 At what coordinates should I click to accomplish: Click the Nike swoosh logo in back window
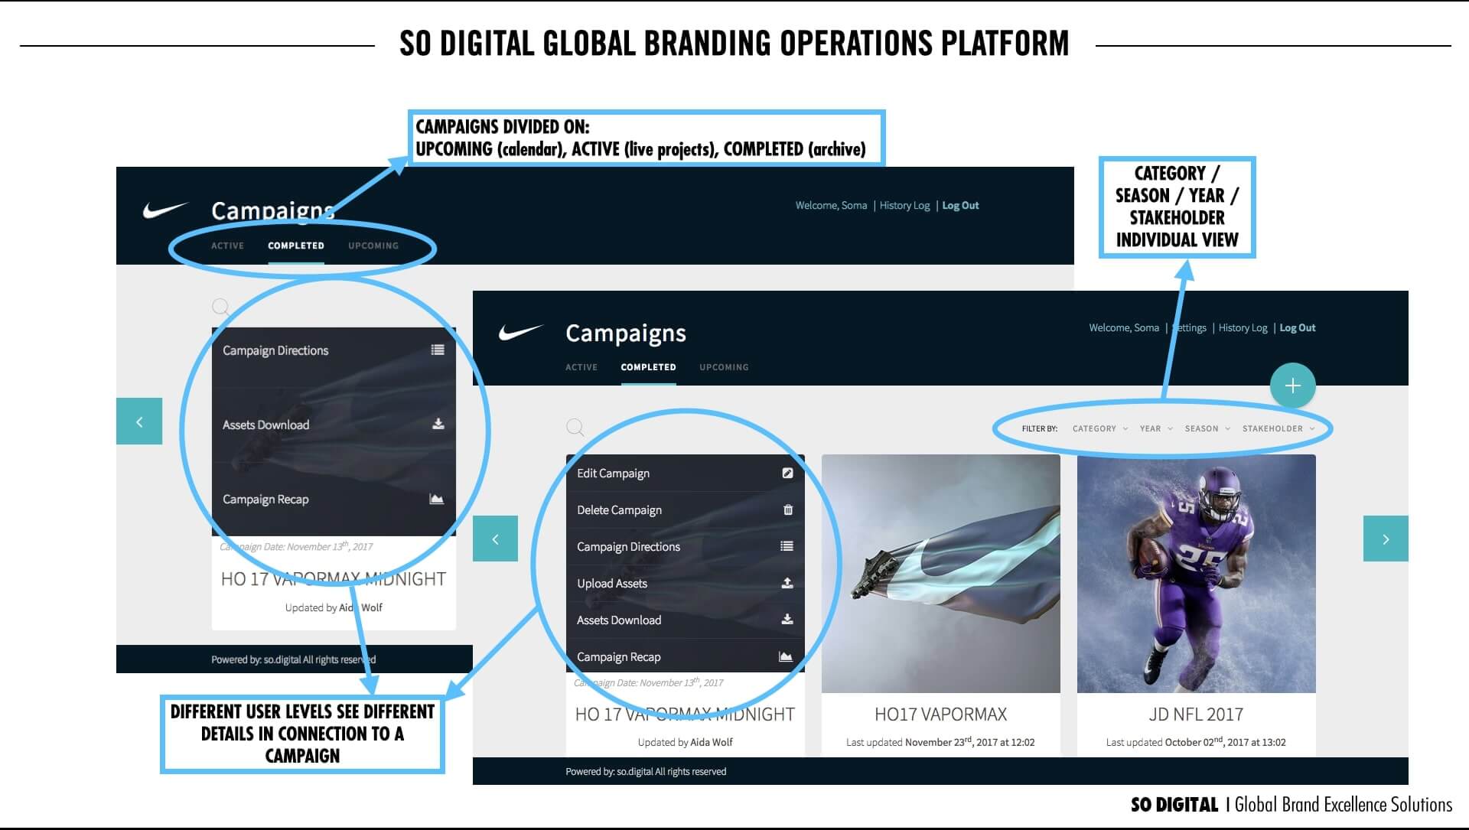166,210
